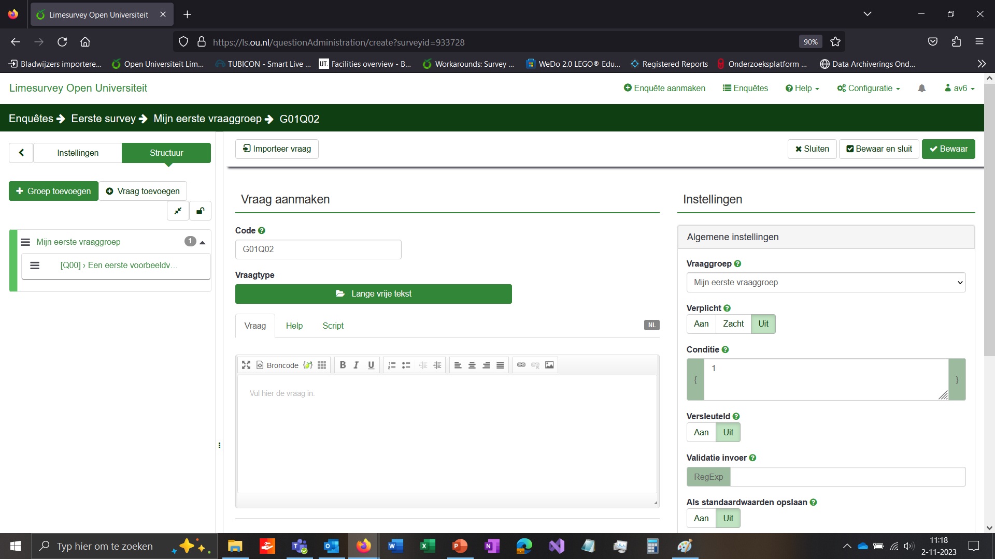
Task: Maximize the question editor with fullscreen icon
Action: pos(246,365)
